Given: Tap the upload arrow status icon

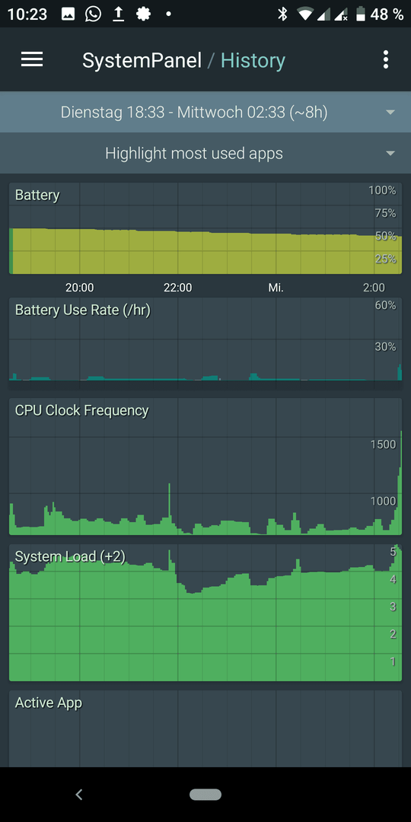Looking at the screenshot, I should [x=119, y=14].
